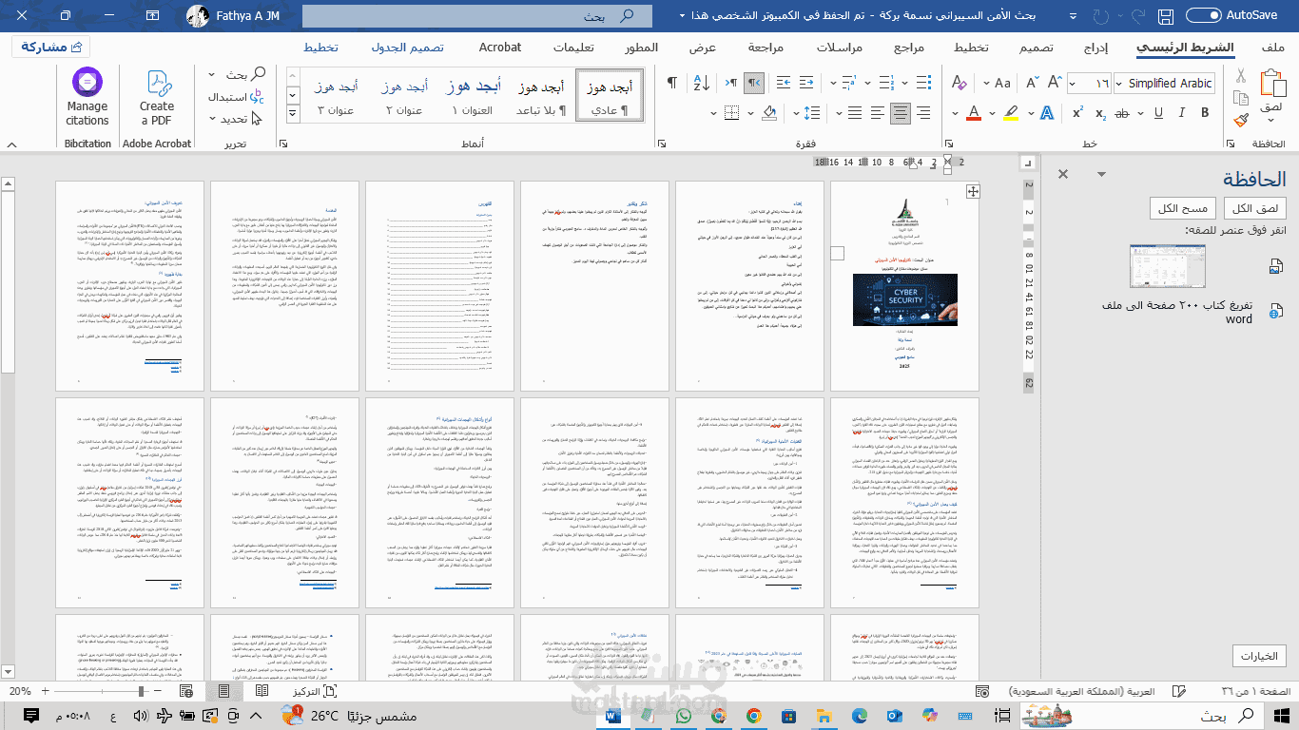Collapse the ribbon with the chevron
Viewport: 1299px width, 730px height.
12,144
